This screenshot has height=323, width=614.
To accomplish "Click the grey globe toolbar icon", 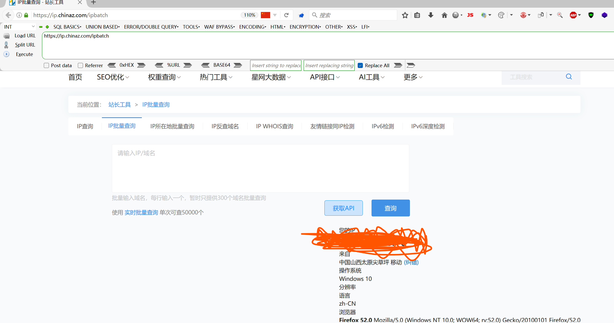I will [x=455, y=15].
